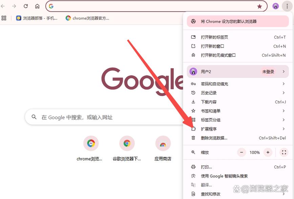Viewport: 294px width, 199px height.
Task: Open 密码和自动填充 menu entry
Action: click(x=238, y=84)
